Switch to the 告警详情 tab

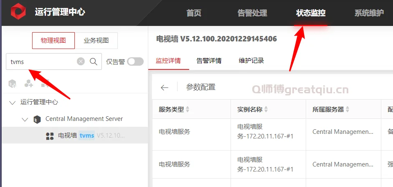tap(209, 61)
